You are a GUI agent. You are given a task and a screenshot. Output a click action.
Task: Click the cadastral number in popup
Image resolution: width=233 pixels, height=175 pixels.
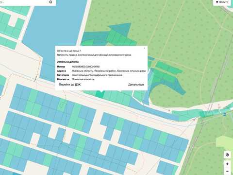click(x=85, y=67)
